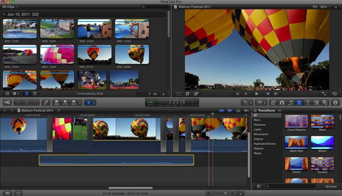Play the viewer clip

click(256, 94)
